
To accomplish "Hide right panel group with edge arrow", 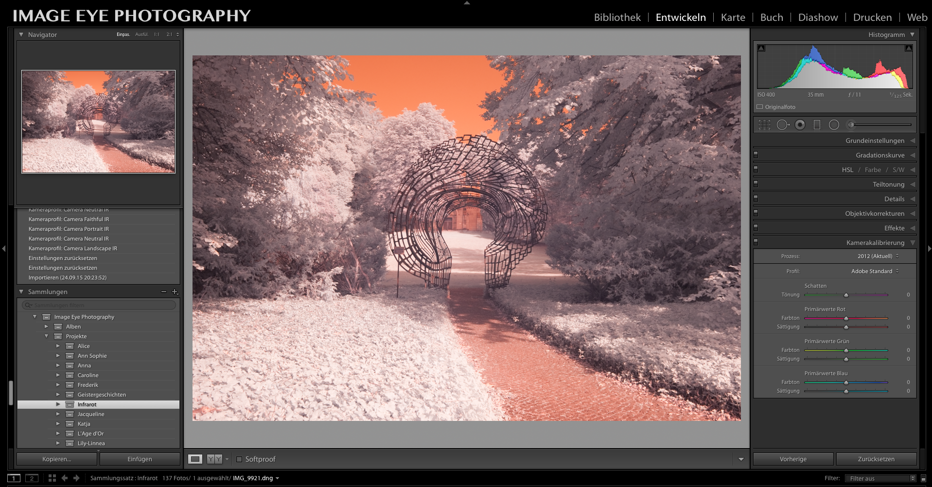I will [929, 248].
